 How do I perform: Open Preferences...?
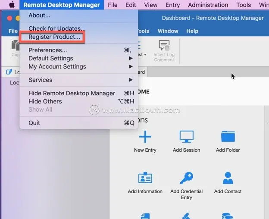coord(79,50)
